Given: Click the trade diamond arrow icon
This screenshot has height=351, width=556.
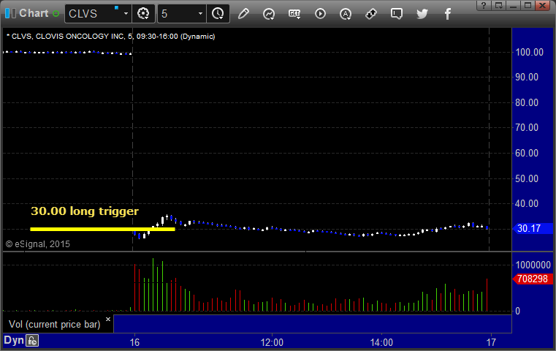Looking at the screenshot, I should pyautogui.click(x=371, y=14).
